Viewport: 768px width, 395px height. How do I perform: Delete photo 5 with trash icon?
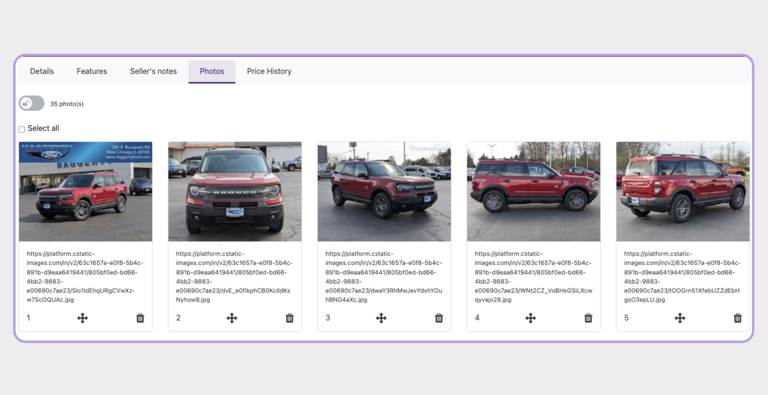point(738,318)
